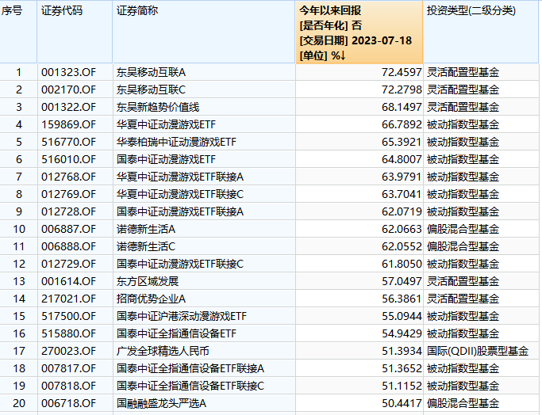Open fund 国泰中证动漫游戏ETF联接A
The width and height of the screenshot is (542, 415).
[180, 211]
